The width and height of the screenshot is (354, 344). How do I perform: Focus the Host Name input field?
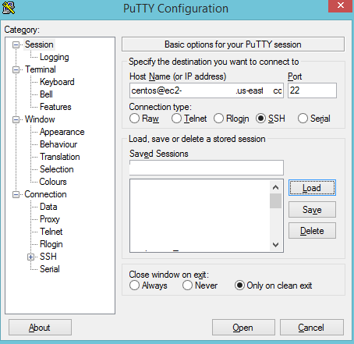pos(207,90)
